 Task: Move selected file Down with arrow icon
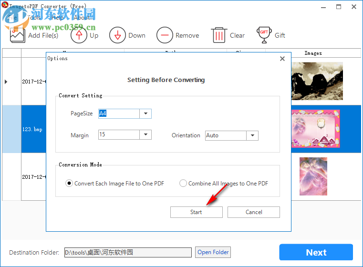(118, 35)
